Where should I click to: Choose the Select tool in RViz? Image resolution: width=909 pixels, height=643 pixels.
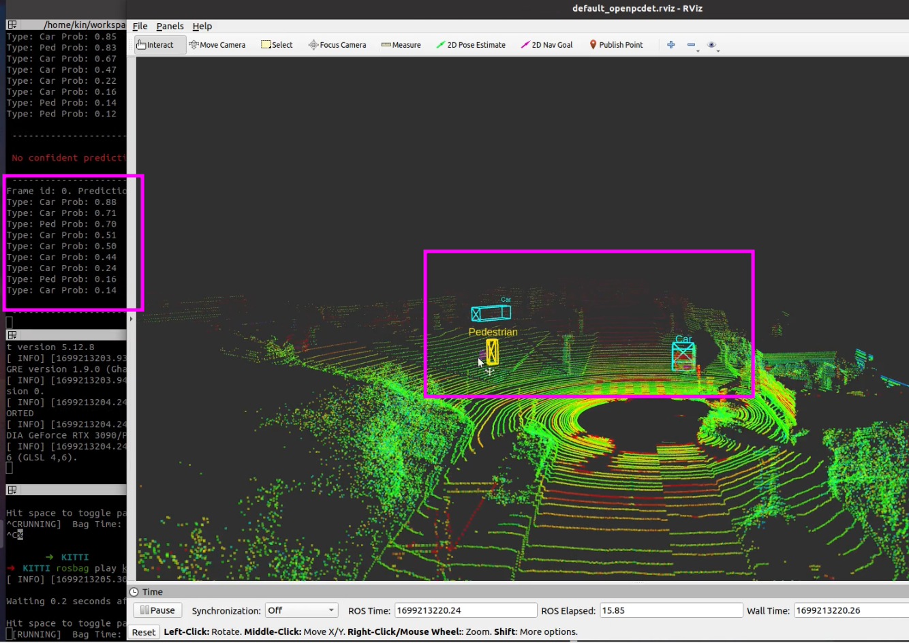[277, 45]
